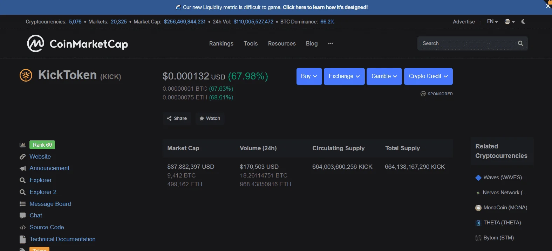Viewport: 552px width, 251px height.
Task: Click the Liquidity metric banner link
Action: 325,7
